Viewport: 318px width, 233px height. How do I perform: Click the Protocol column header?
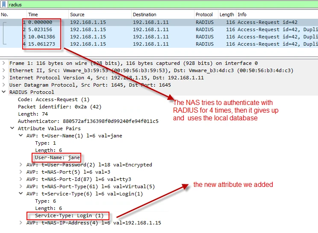pos(204,15)
